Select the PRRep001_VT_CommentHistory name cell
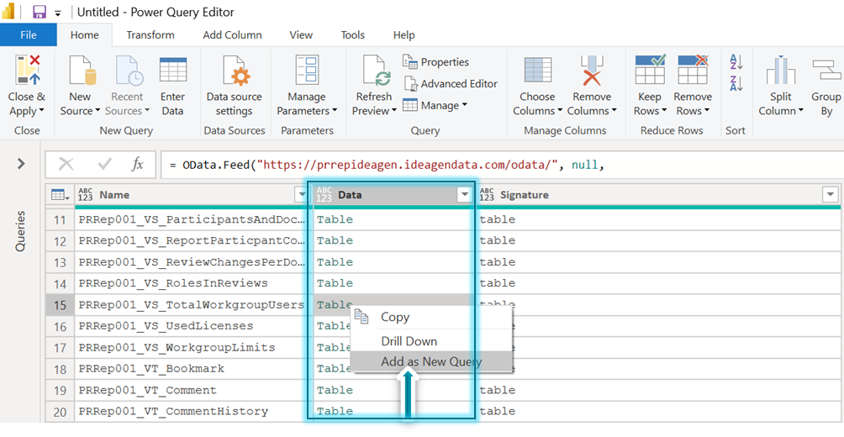The width and height of the screenshot is (844, 437). pos(193,411)
